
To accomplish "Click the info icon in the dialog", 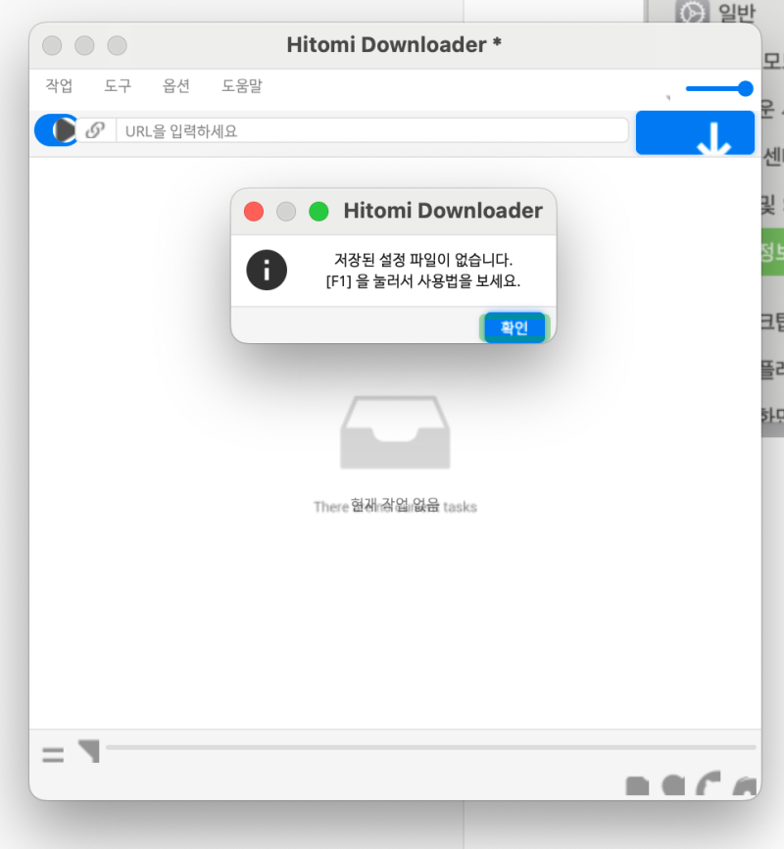I will pyautogui.click(x=267, y=270).
